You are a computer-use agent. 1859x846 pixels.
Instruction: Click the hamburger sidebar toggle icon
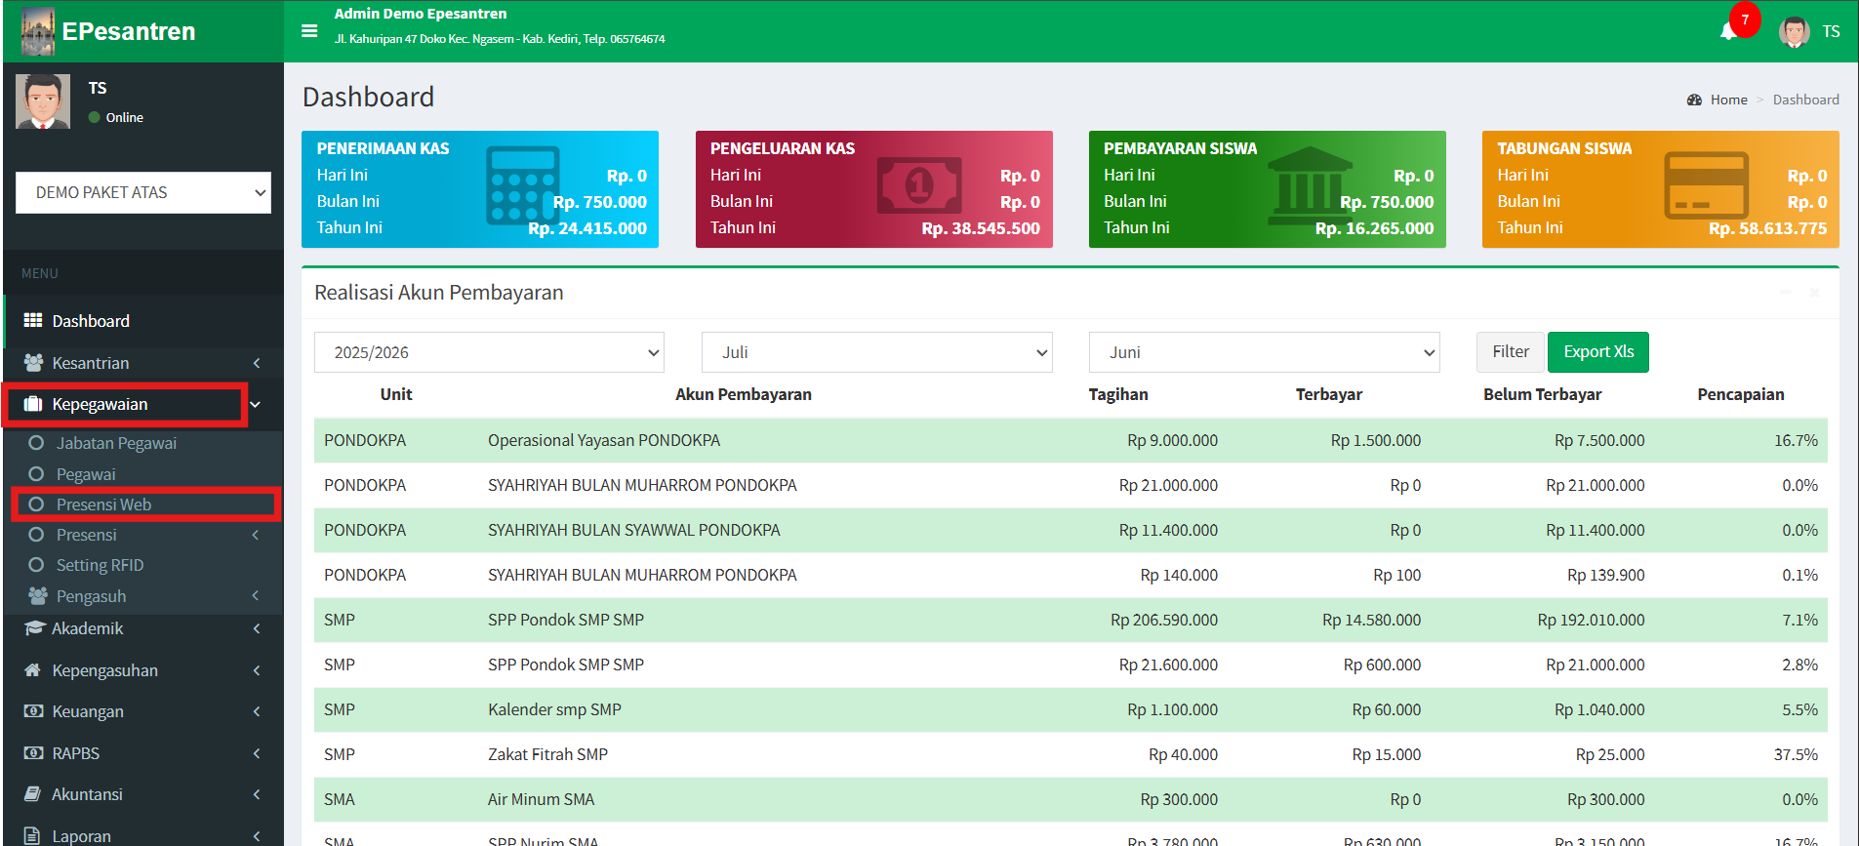(x=309, y=31)
